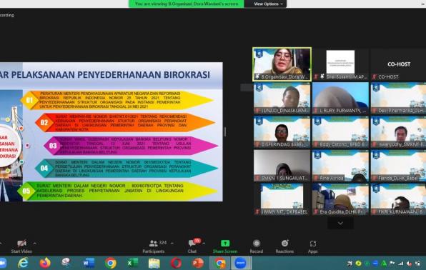Select the L. RURY PURWANTY video tile

click(x=340, y=98)
